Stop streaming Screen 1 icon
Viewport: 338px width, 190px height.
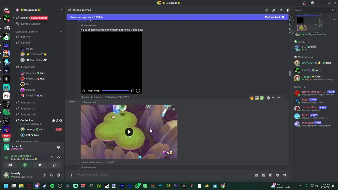tap(59, 147)
